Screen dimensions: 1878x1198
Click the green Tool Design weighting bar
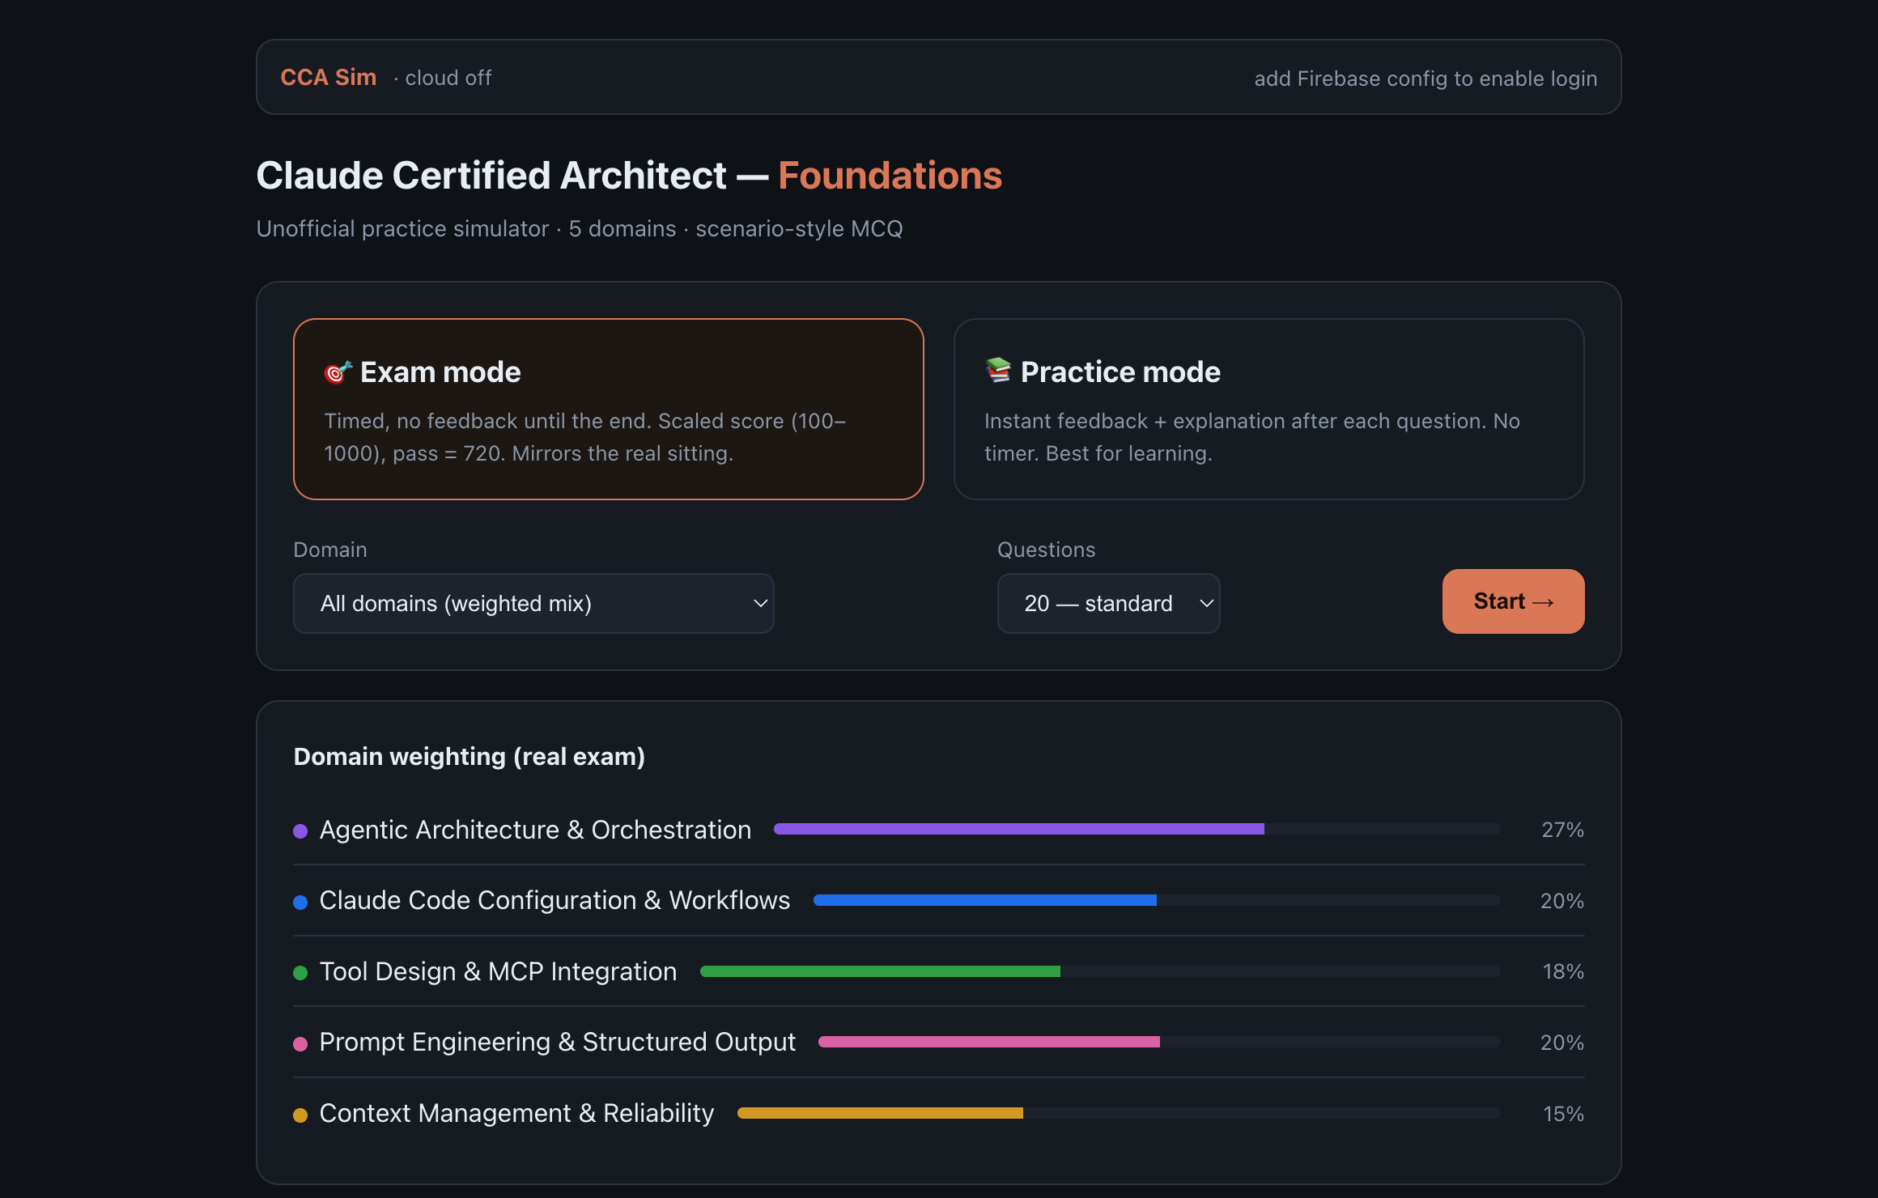click(x=880, y=971)
